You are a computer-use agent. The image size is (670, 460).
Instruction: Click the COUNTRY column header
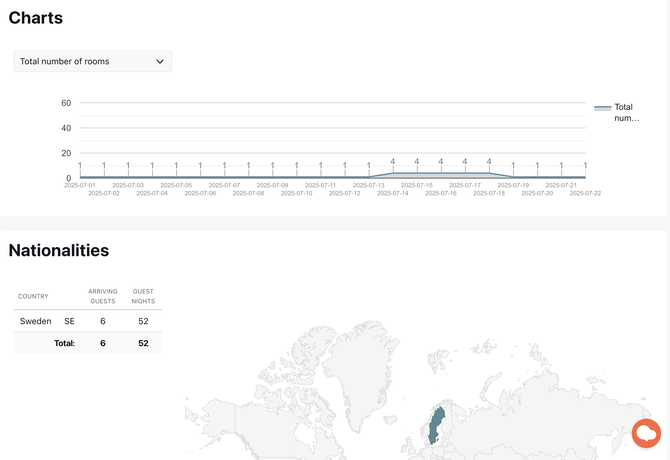tap(33, 296)
